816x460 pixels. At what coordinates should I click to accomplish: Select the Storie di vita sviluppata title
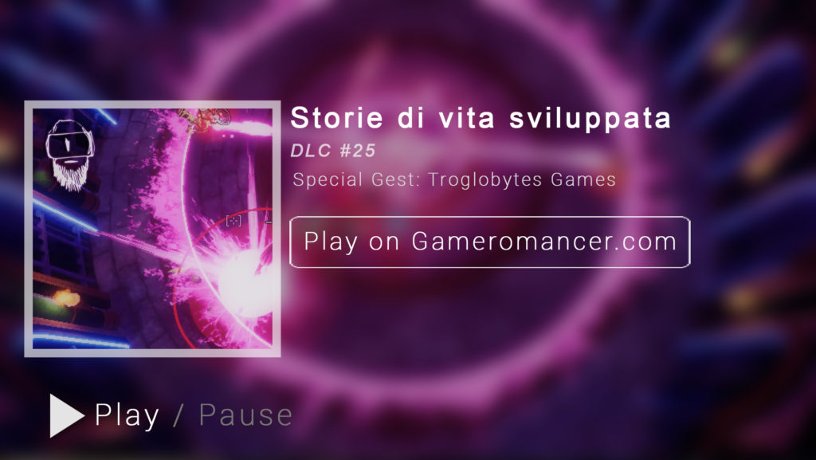point(481,118)
